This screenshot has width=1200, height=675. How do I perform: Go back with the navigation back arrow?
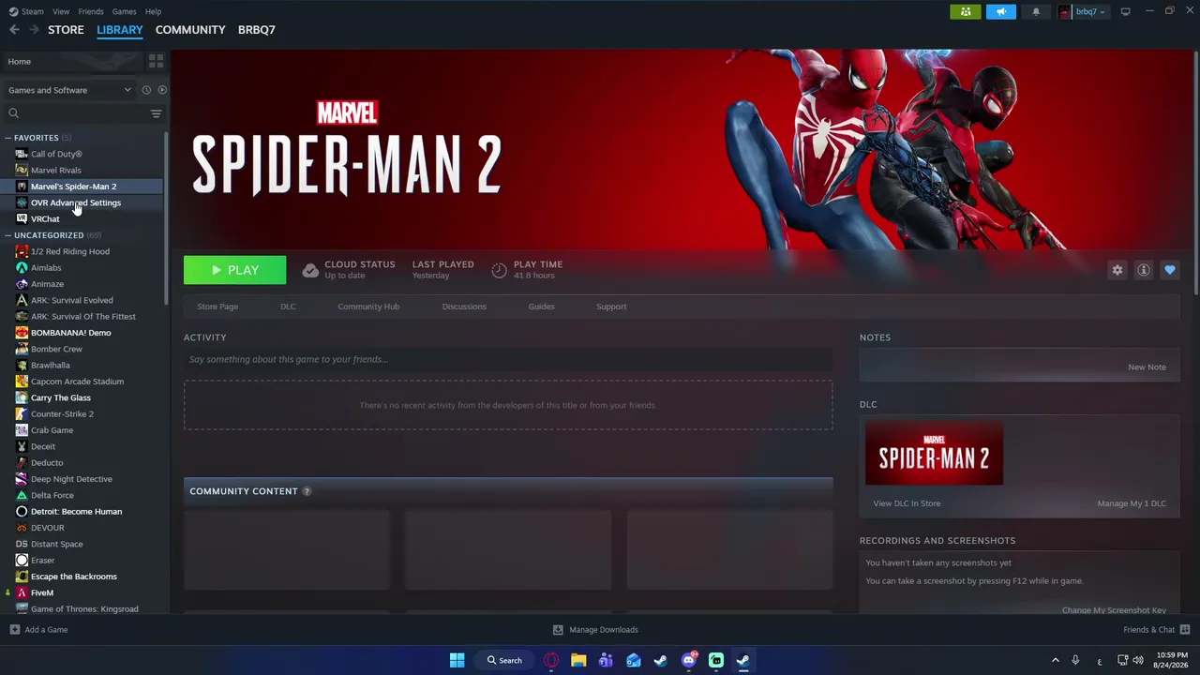point(14,30)
